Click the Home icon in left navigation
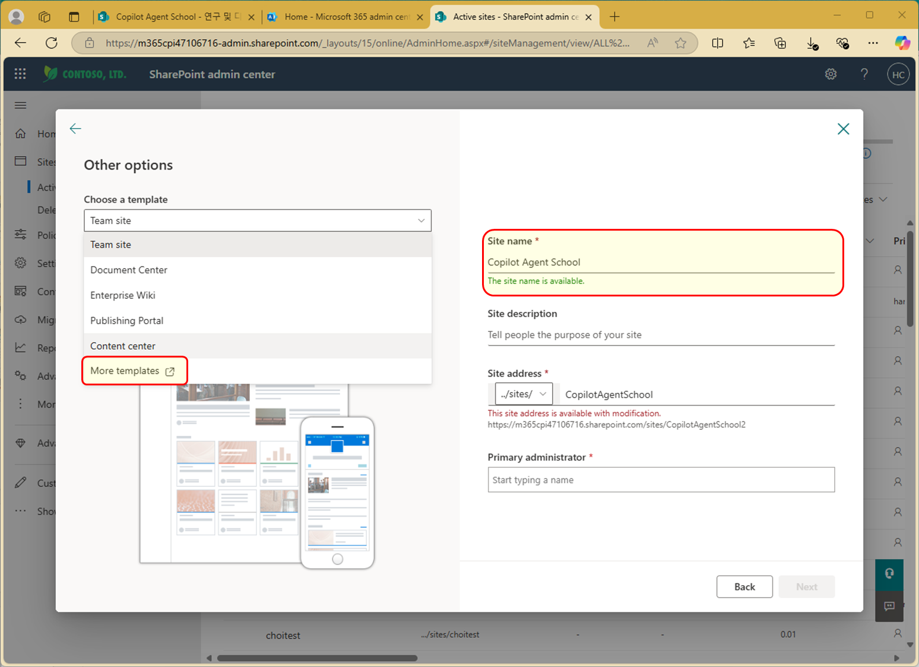The width and height of the screenshot is (919, 667). click(20, 133)
